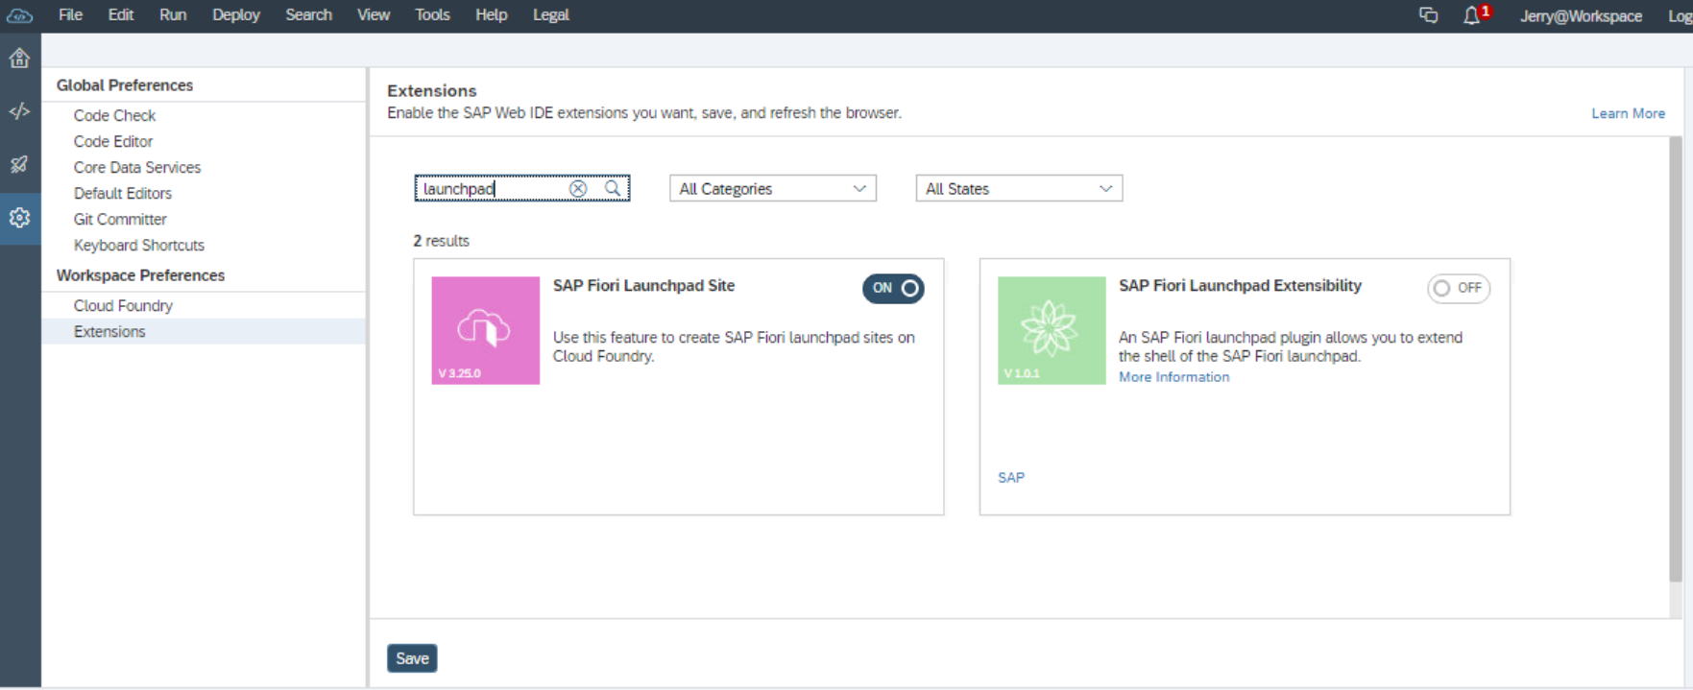The width and height of the screenshot is (1693, 690).
Task: Expand the All Categories dropdown
Action: (x=772, y=189)
